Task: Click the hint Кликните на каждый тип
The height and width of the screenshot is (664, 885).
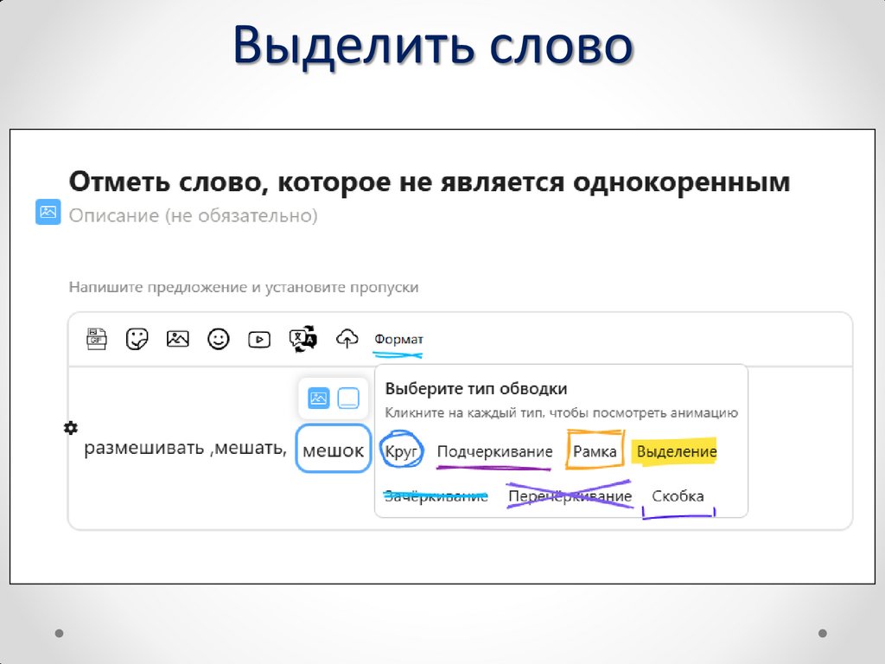Action: click(x=561, y=412)
